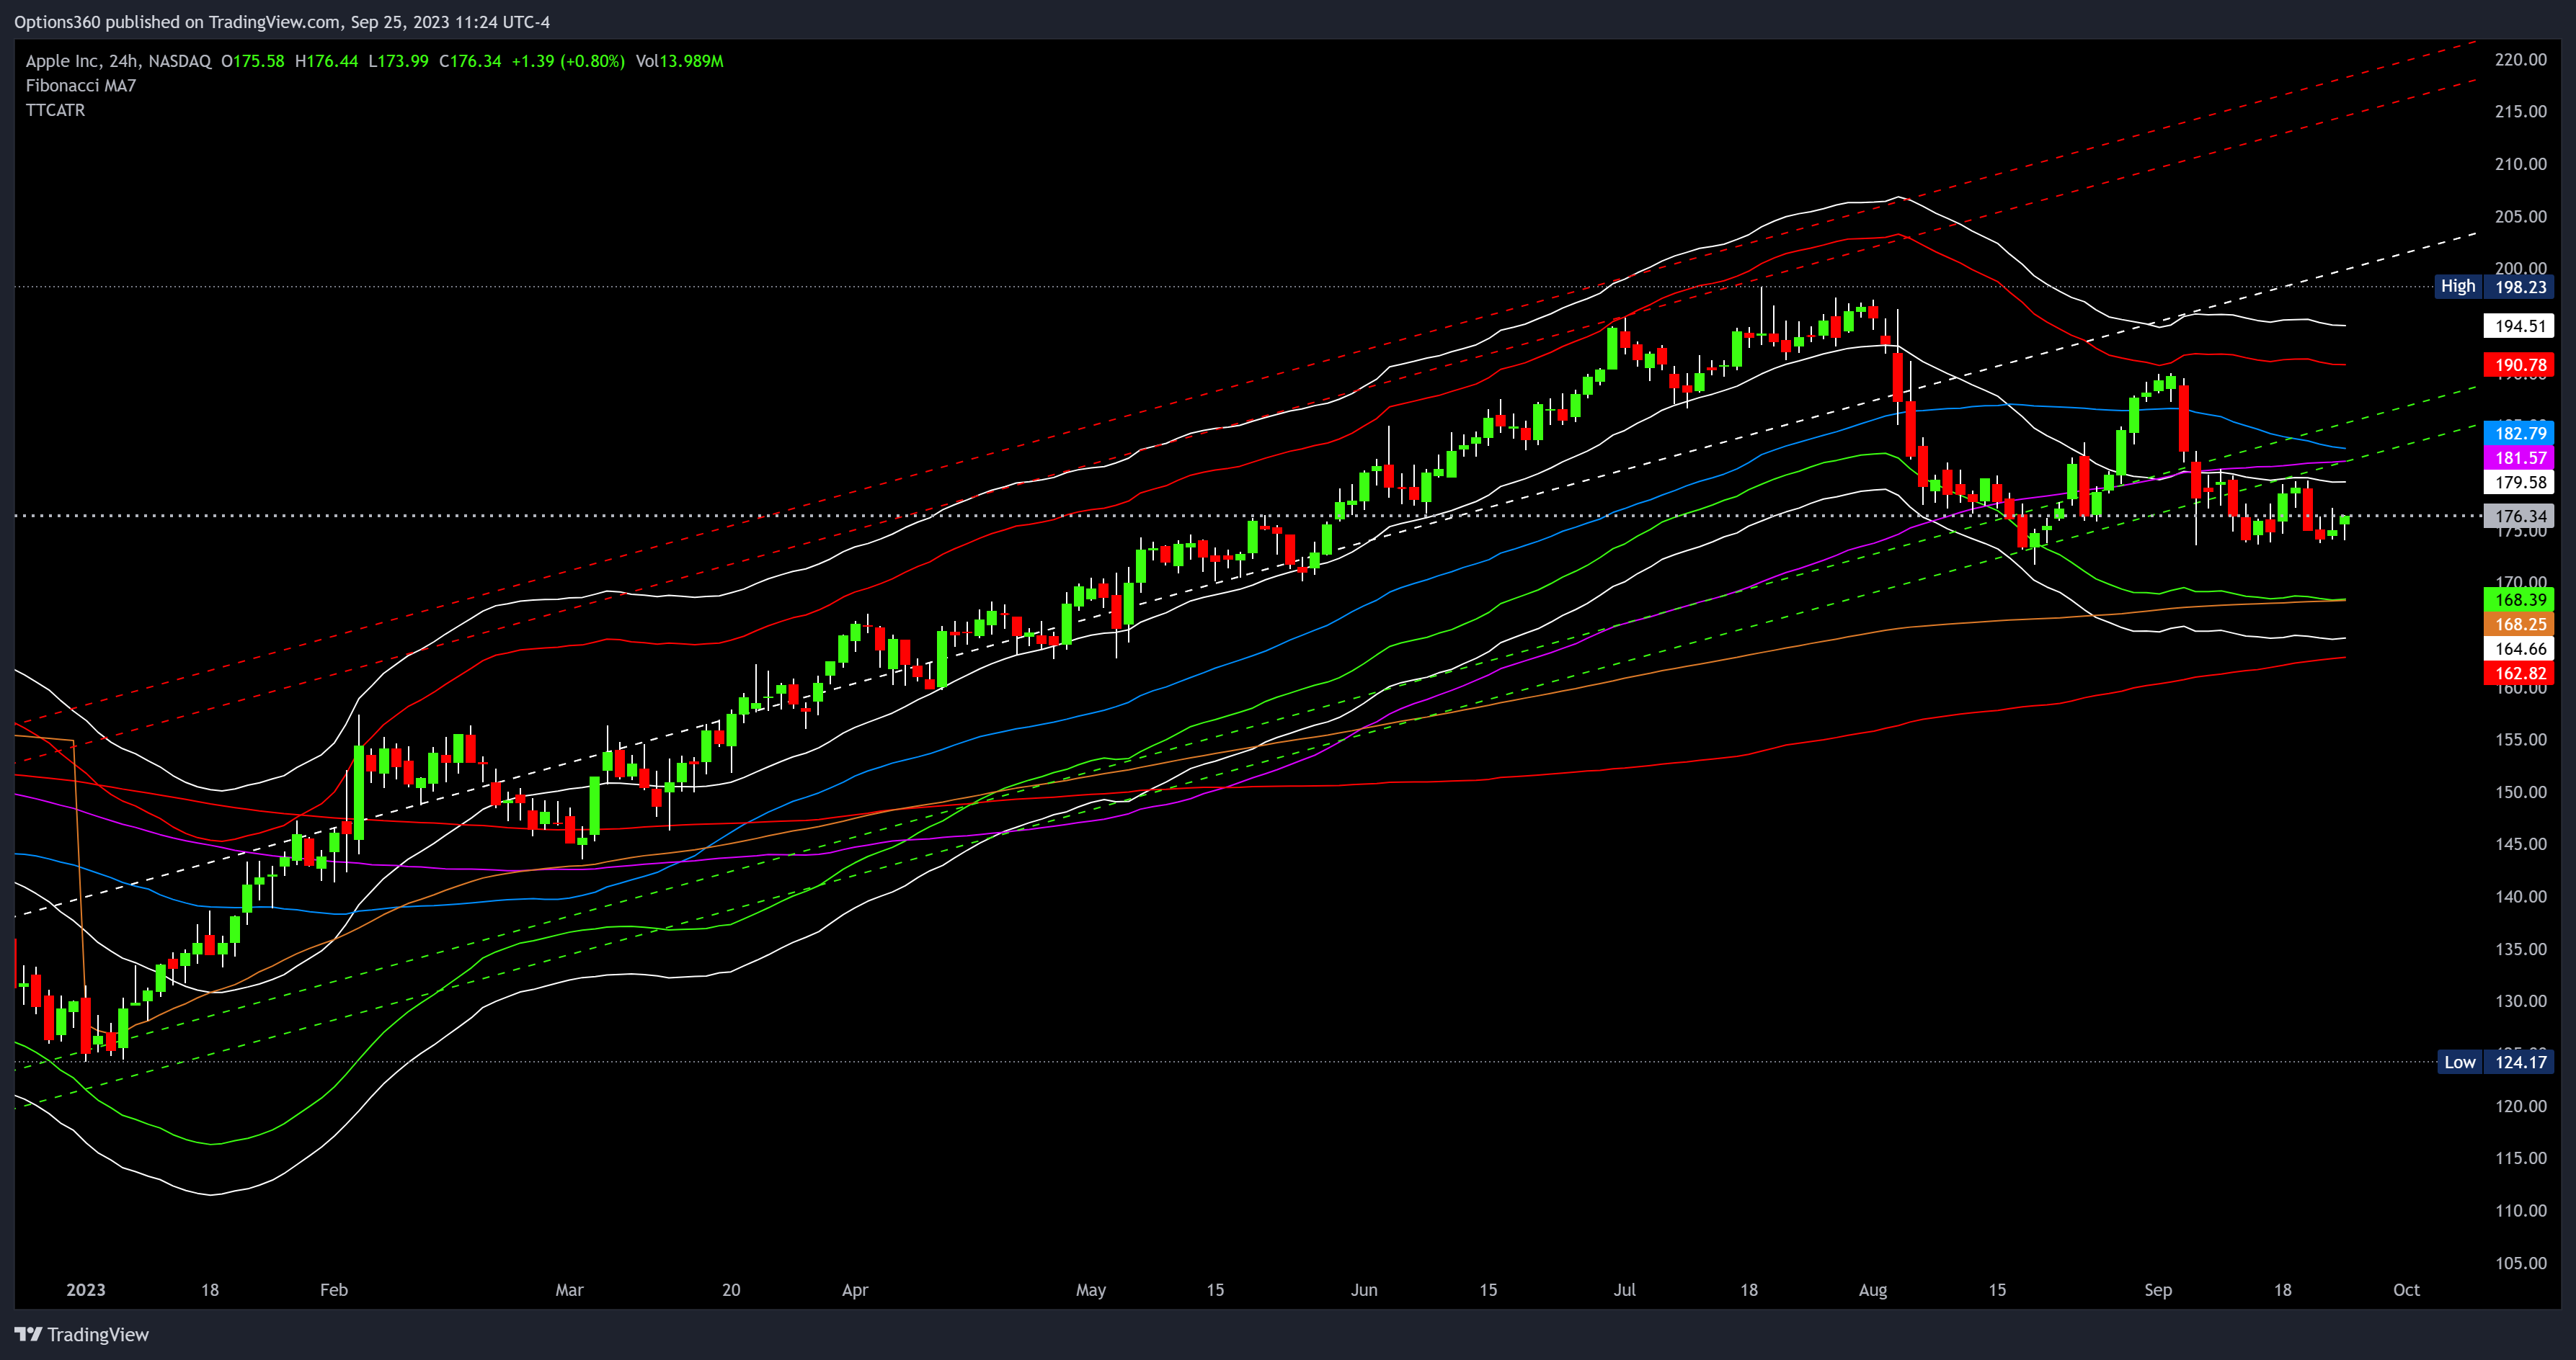Click the 'Options360 published on TradingView.com' header text

177,22
